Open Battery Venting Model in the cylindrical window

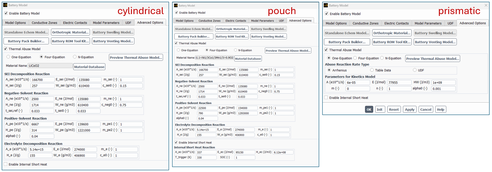[113, 41]
